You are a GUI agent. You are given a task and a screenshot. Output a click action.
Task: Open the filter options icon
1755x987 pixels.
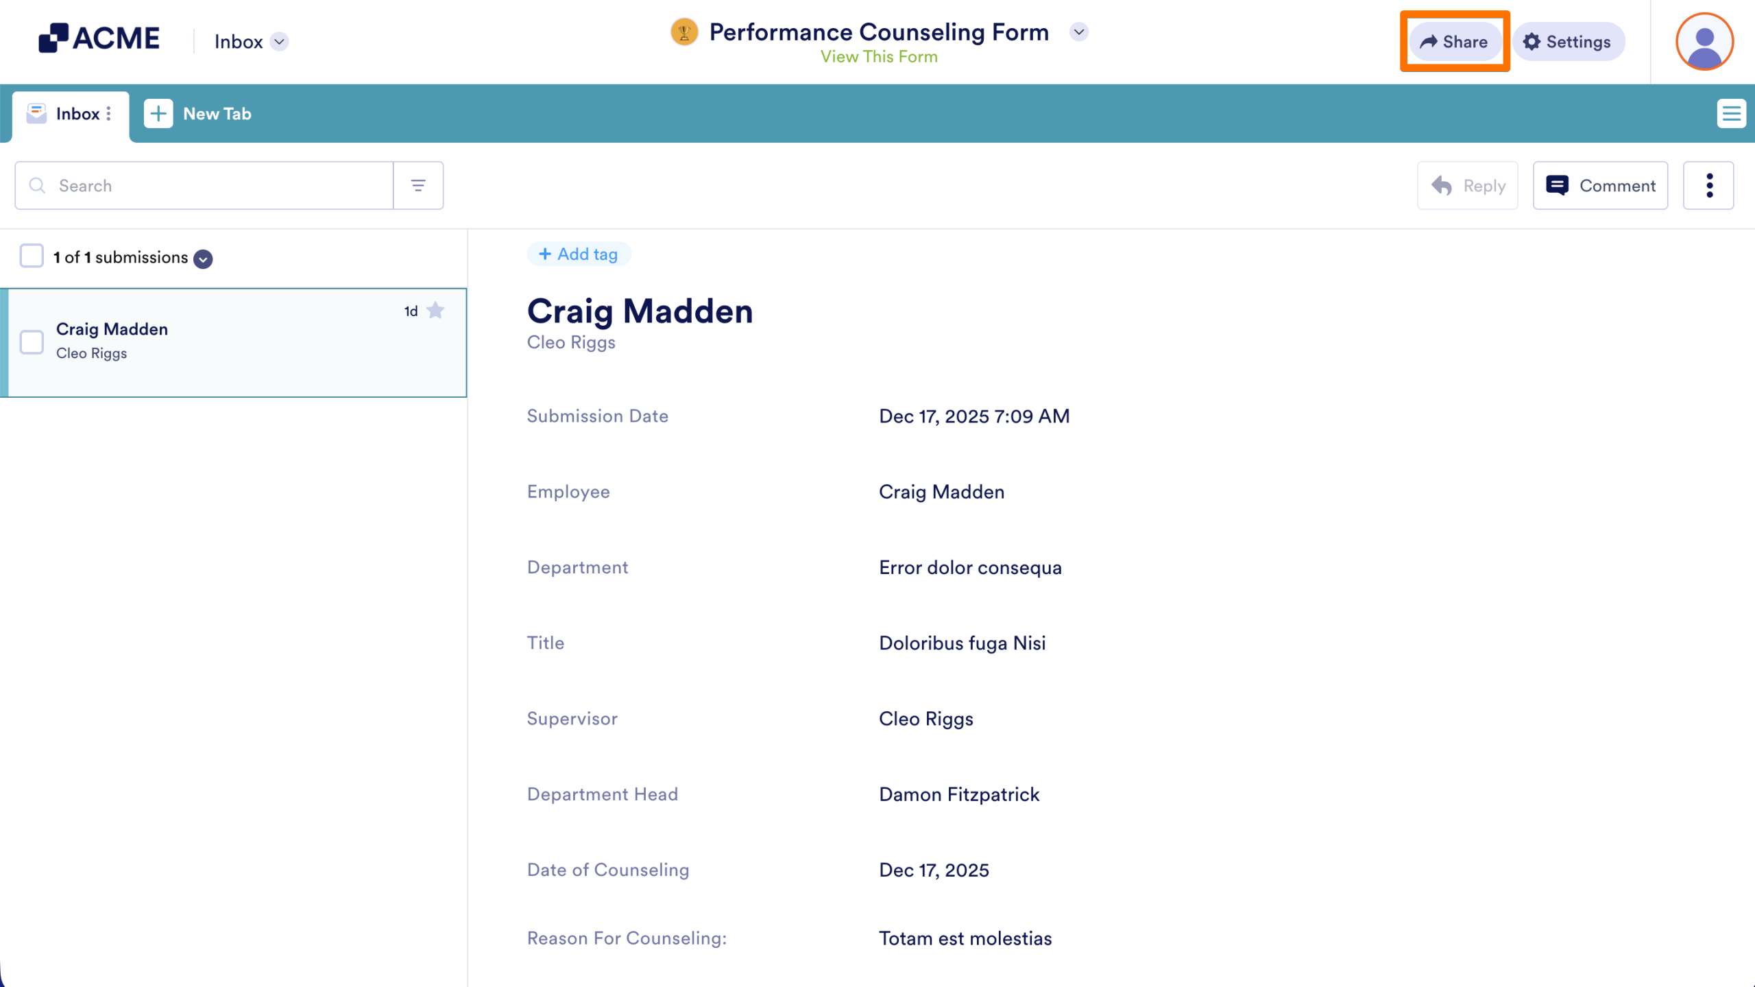(x=418, y=185)
